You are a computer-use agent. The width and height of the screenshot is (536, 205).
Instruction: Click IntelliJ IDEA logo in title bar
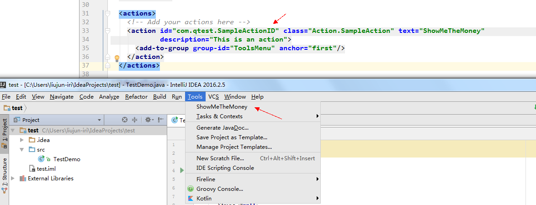point(3,84)
